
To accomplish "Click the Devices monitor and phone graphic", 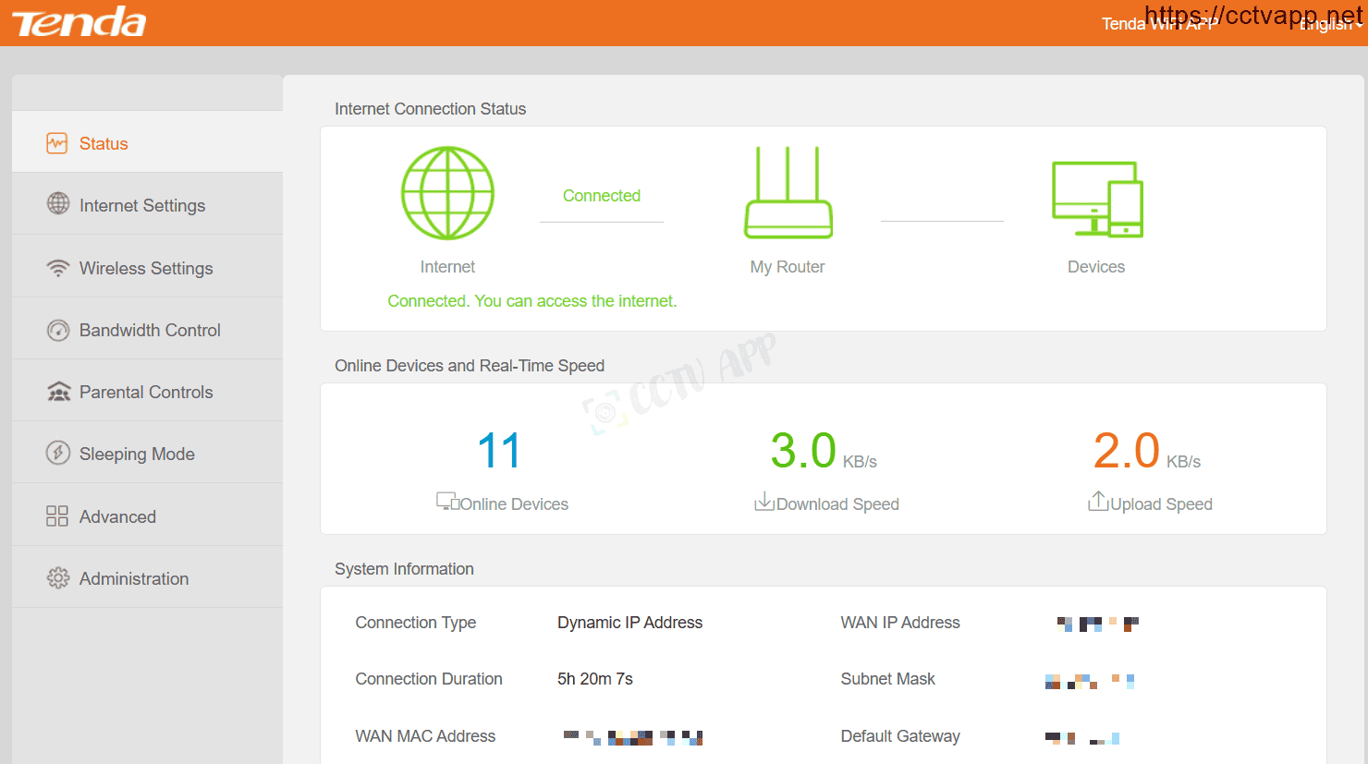I will click(x=1097, y=200).
